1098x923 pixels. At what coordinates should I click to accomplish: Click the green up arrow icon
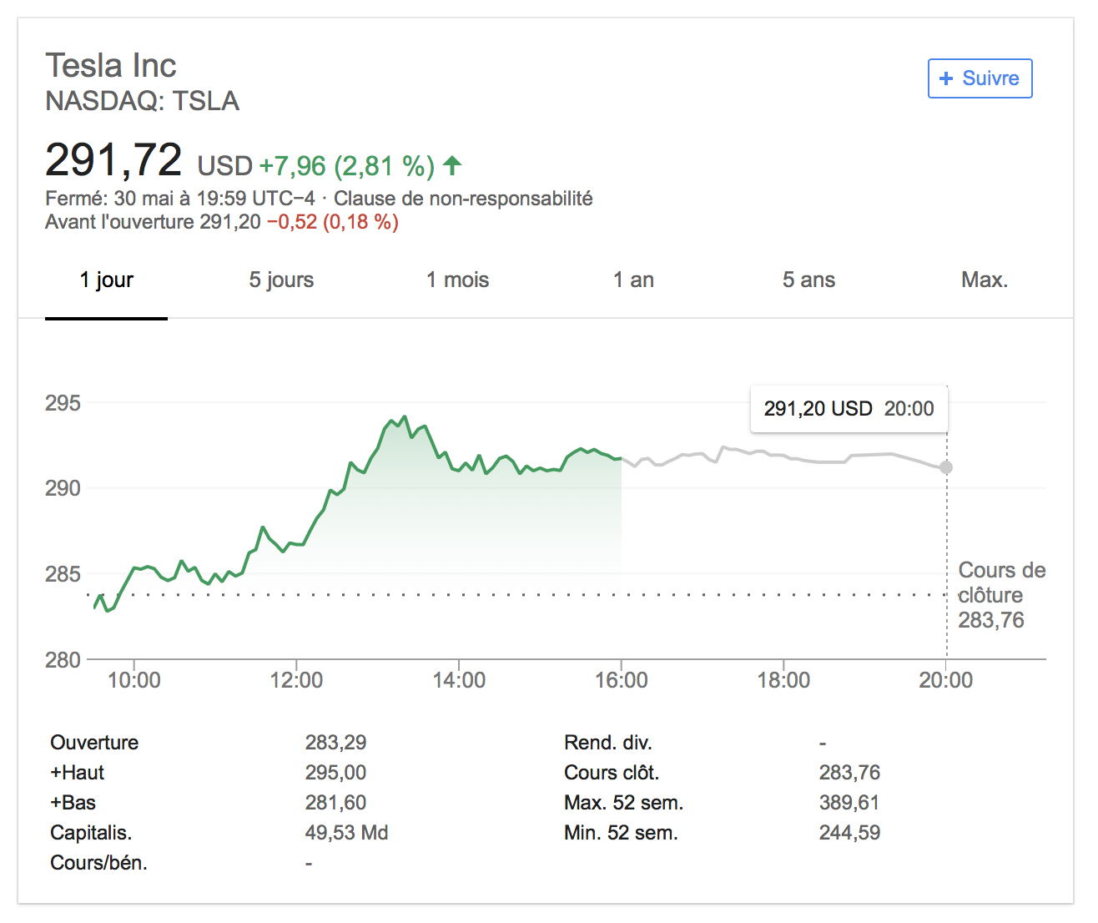[452, 165]
